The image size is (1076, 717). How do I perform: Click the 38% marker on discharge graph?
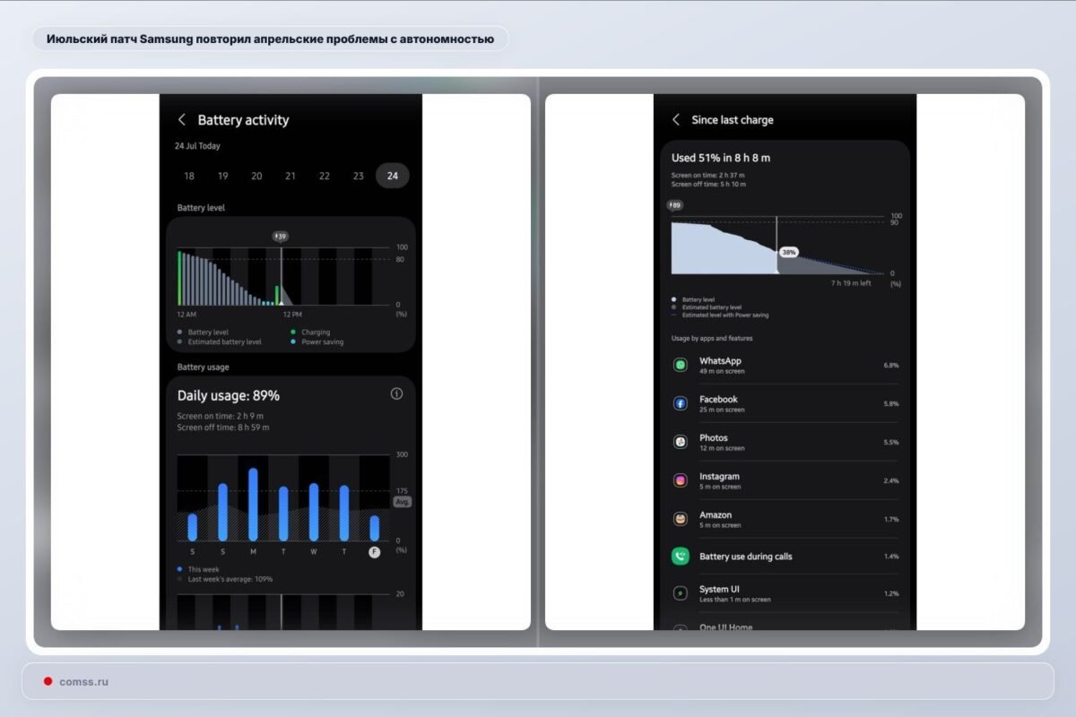click(x=788, y=253)
